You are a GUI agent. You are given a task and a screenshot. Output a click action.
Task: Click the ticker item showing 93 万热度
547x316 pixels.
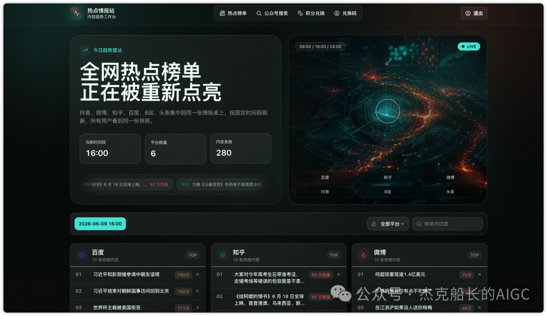coord(126,184)
